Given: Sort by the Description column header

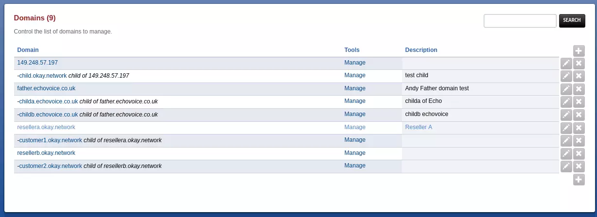Looking at the screenshot, I should pos(421,50).
